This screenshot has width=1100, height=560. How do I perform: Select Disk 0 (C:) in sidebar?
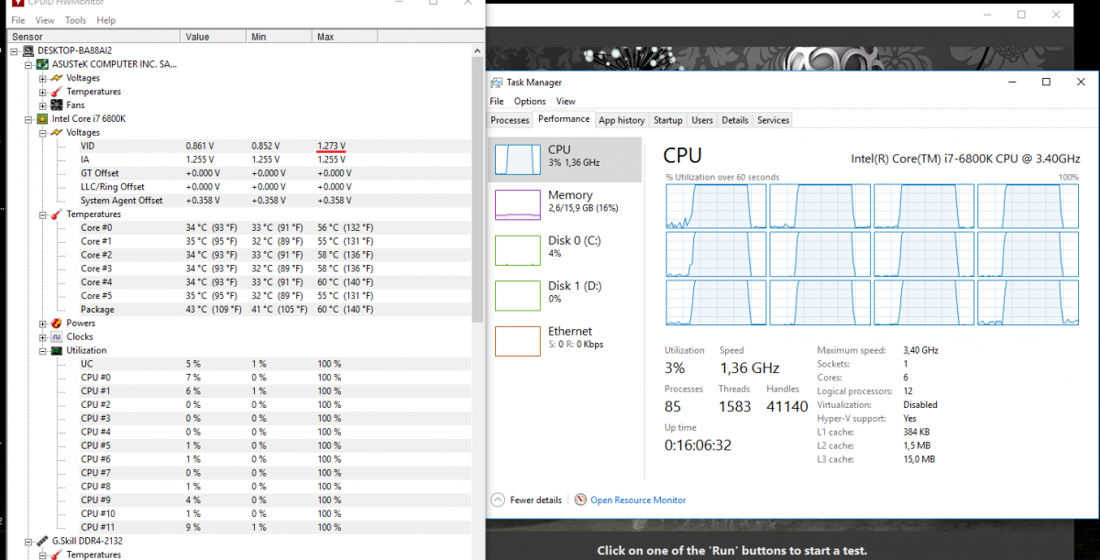(x=566, y=249)
